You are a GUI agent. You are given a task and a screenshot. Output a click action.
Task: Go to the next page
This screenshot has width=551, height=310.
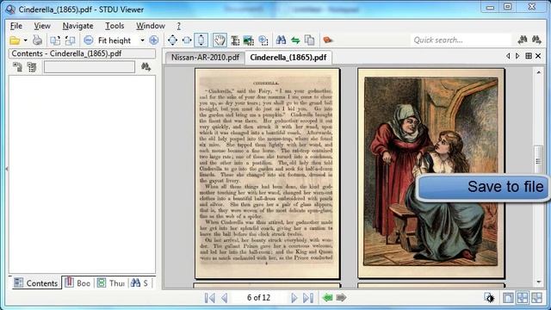point(294,298)
